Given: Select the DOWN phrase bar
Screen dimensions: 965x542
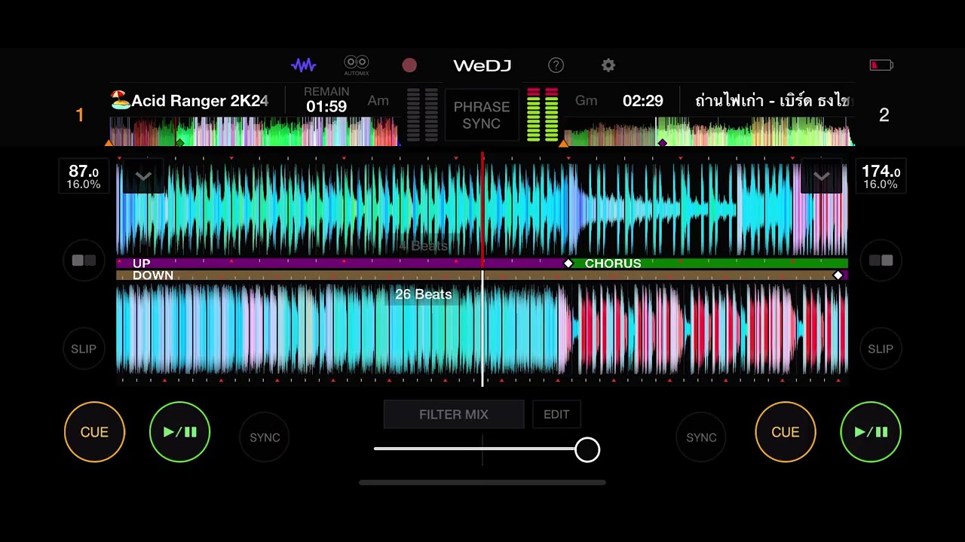Looking at the screenshot, I should 476,276.
